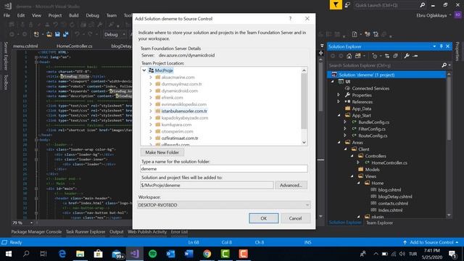Click Add to Source Control in status bar
Viewport: 464px width, 261px height.
431,242
